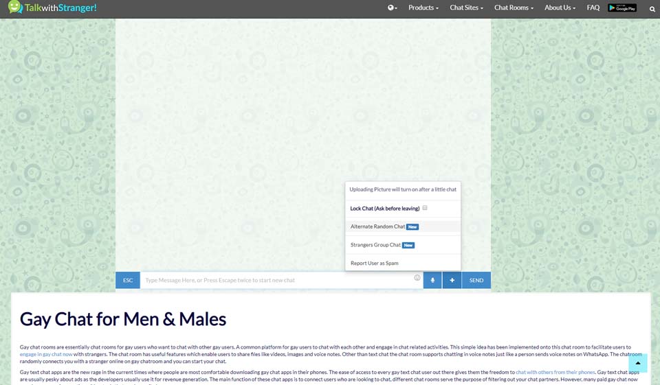Open the search magnifier icon
660x385 pixels.
652,9
